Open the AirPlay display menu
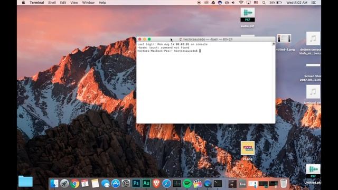This screenshot has width=338, height=190. pyautogui.click(x=249, y=3)
